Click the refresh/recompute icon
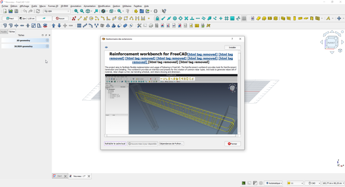 (x=38, y=11)
